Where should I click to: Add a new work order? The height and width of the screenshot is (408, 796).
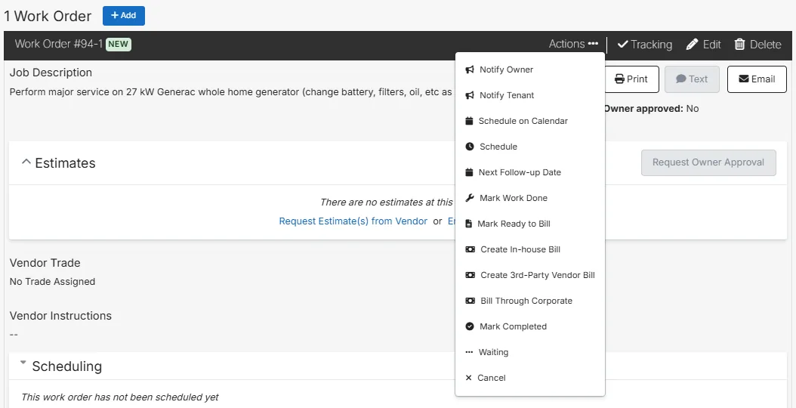pos(123,16)
